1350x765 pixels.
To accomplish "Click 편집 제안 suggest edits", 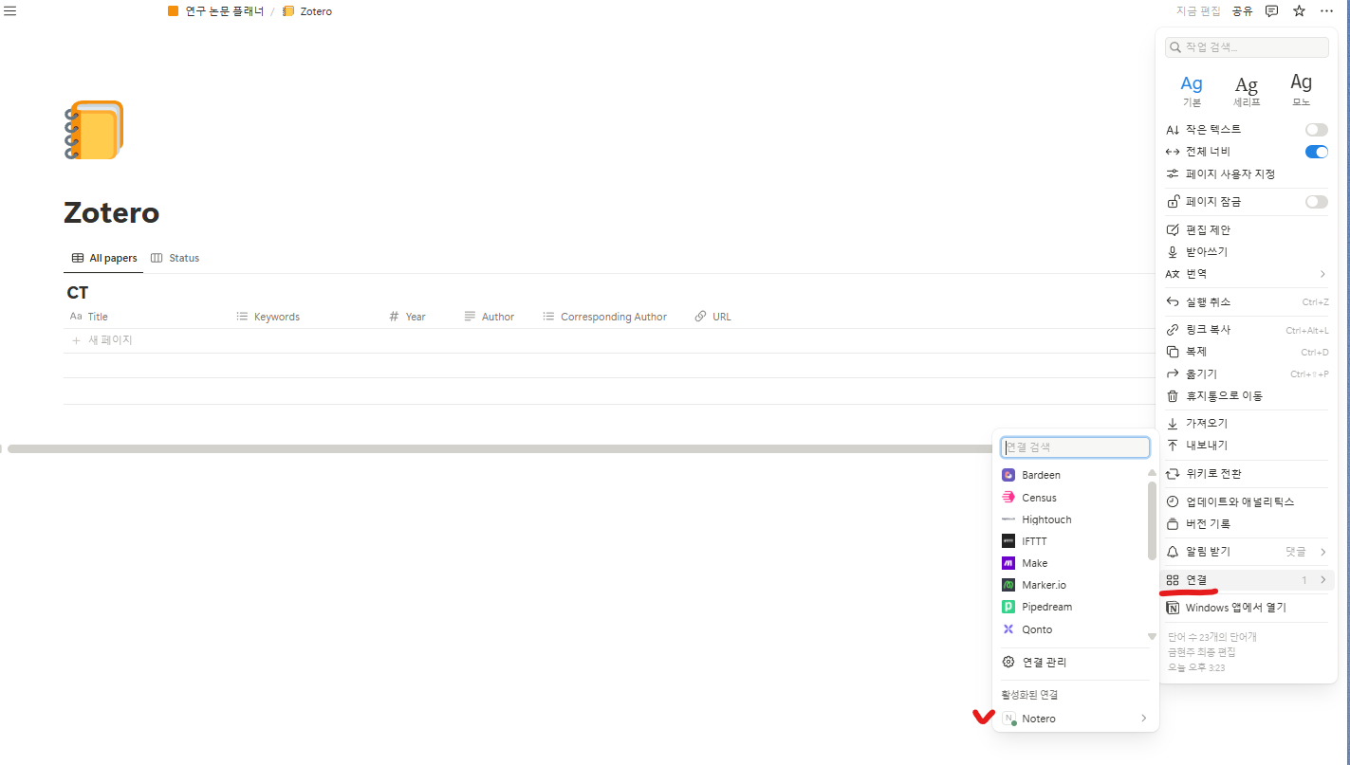I will pos(1247,230).
